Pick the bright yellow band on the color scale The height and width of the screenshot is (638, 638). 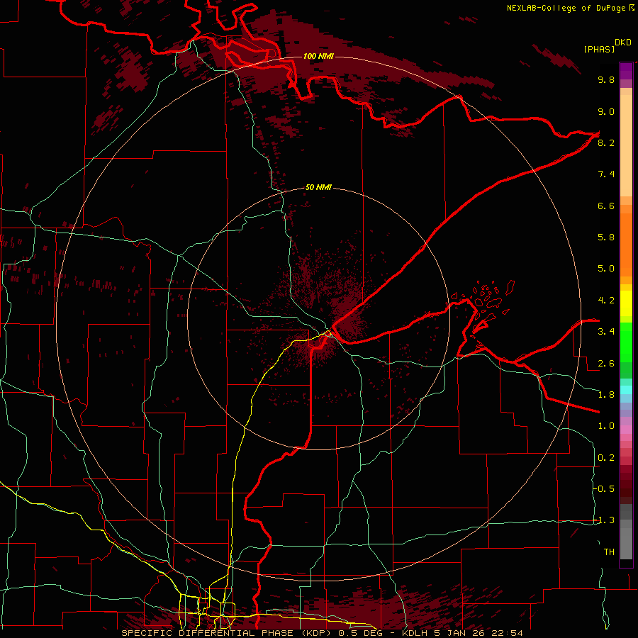click(x=626, y=303)
